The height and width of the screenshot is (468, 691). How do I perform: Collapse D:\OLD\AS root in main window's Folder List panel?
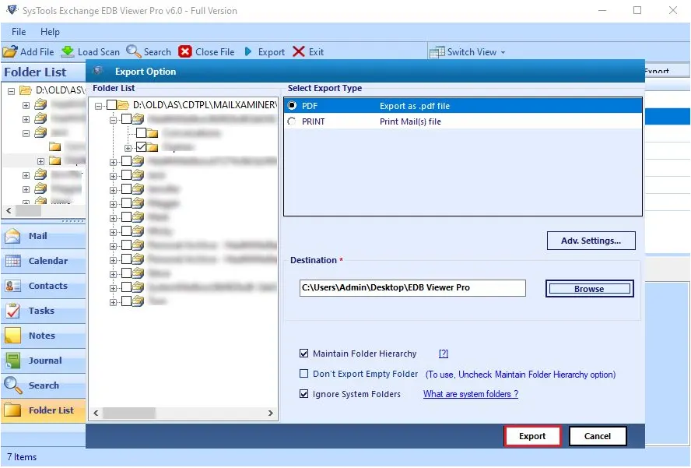click(12, 91)
